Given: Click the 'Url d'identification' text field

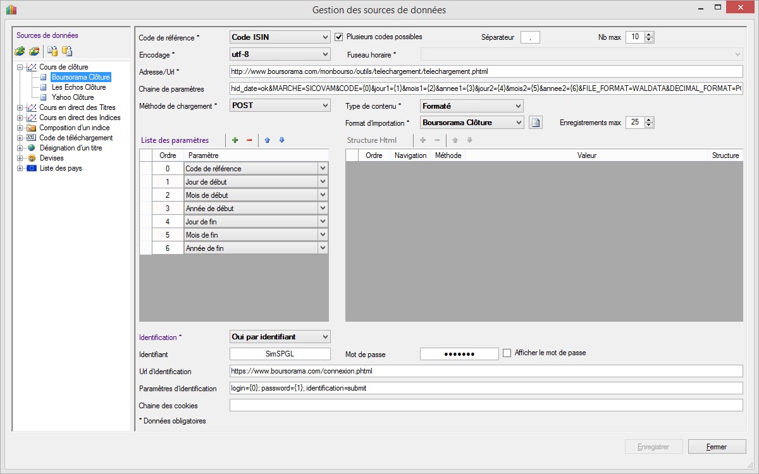Looking at the screenshot, I should (x=486, y=371).
